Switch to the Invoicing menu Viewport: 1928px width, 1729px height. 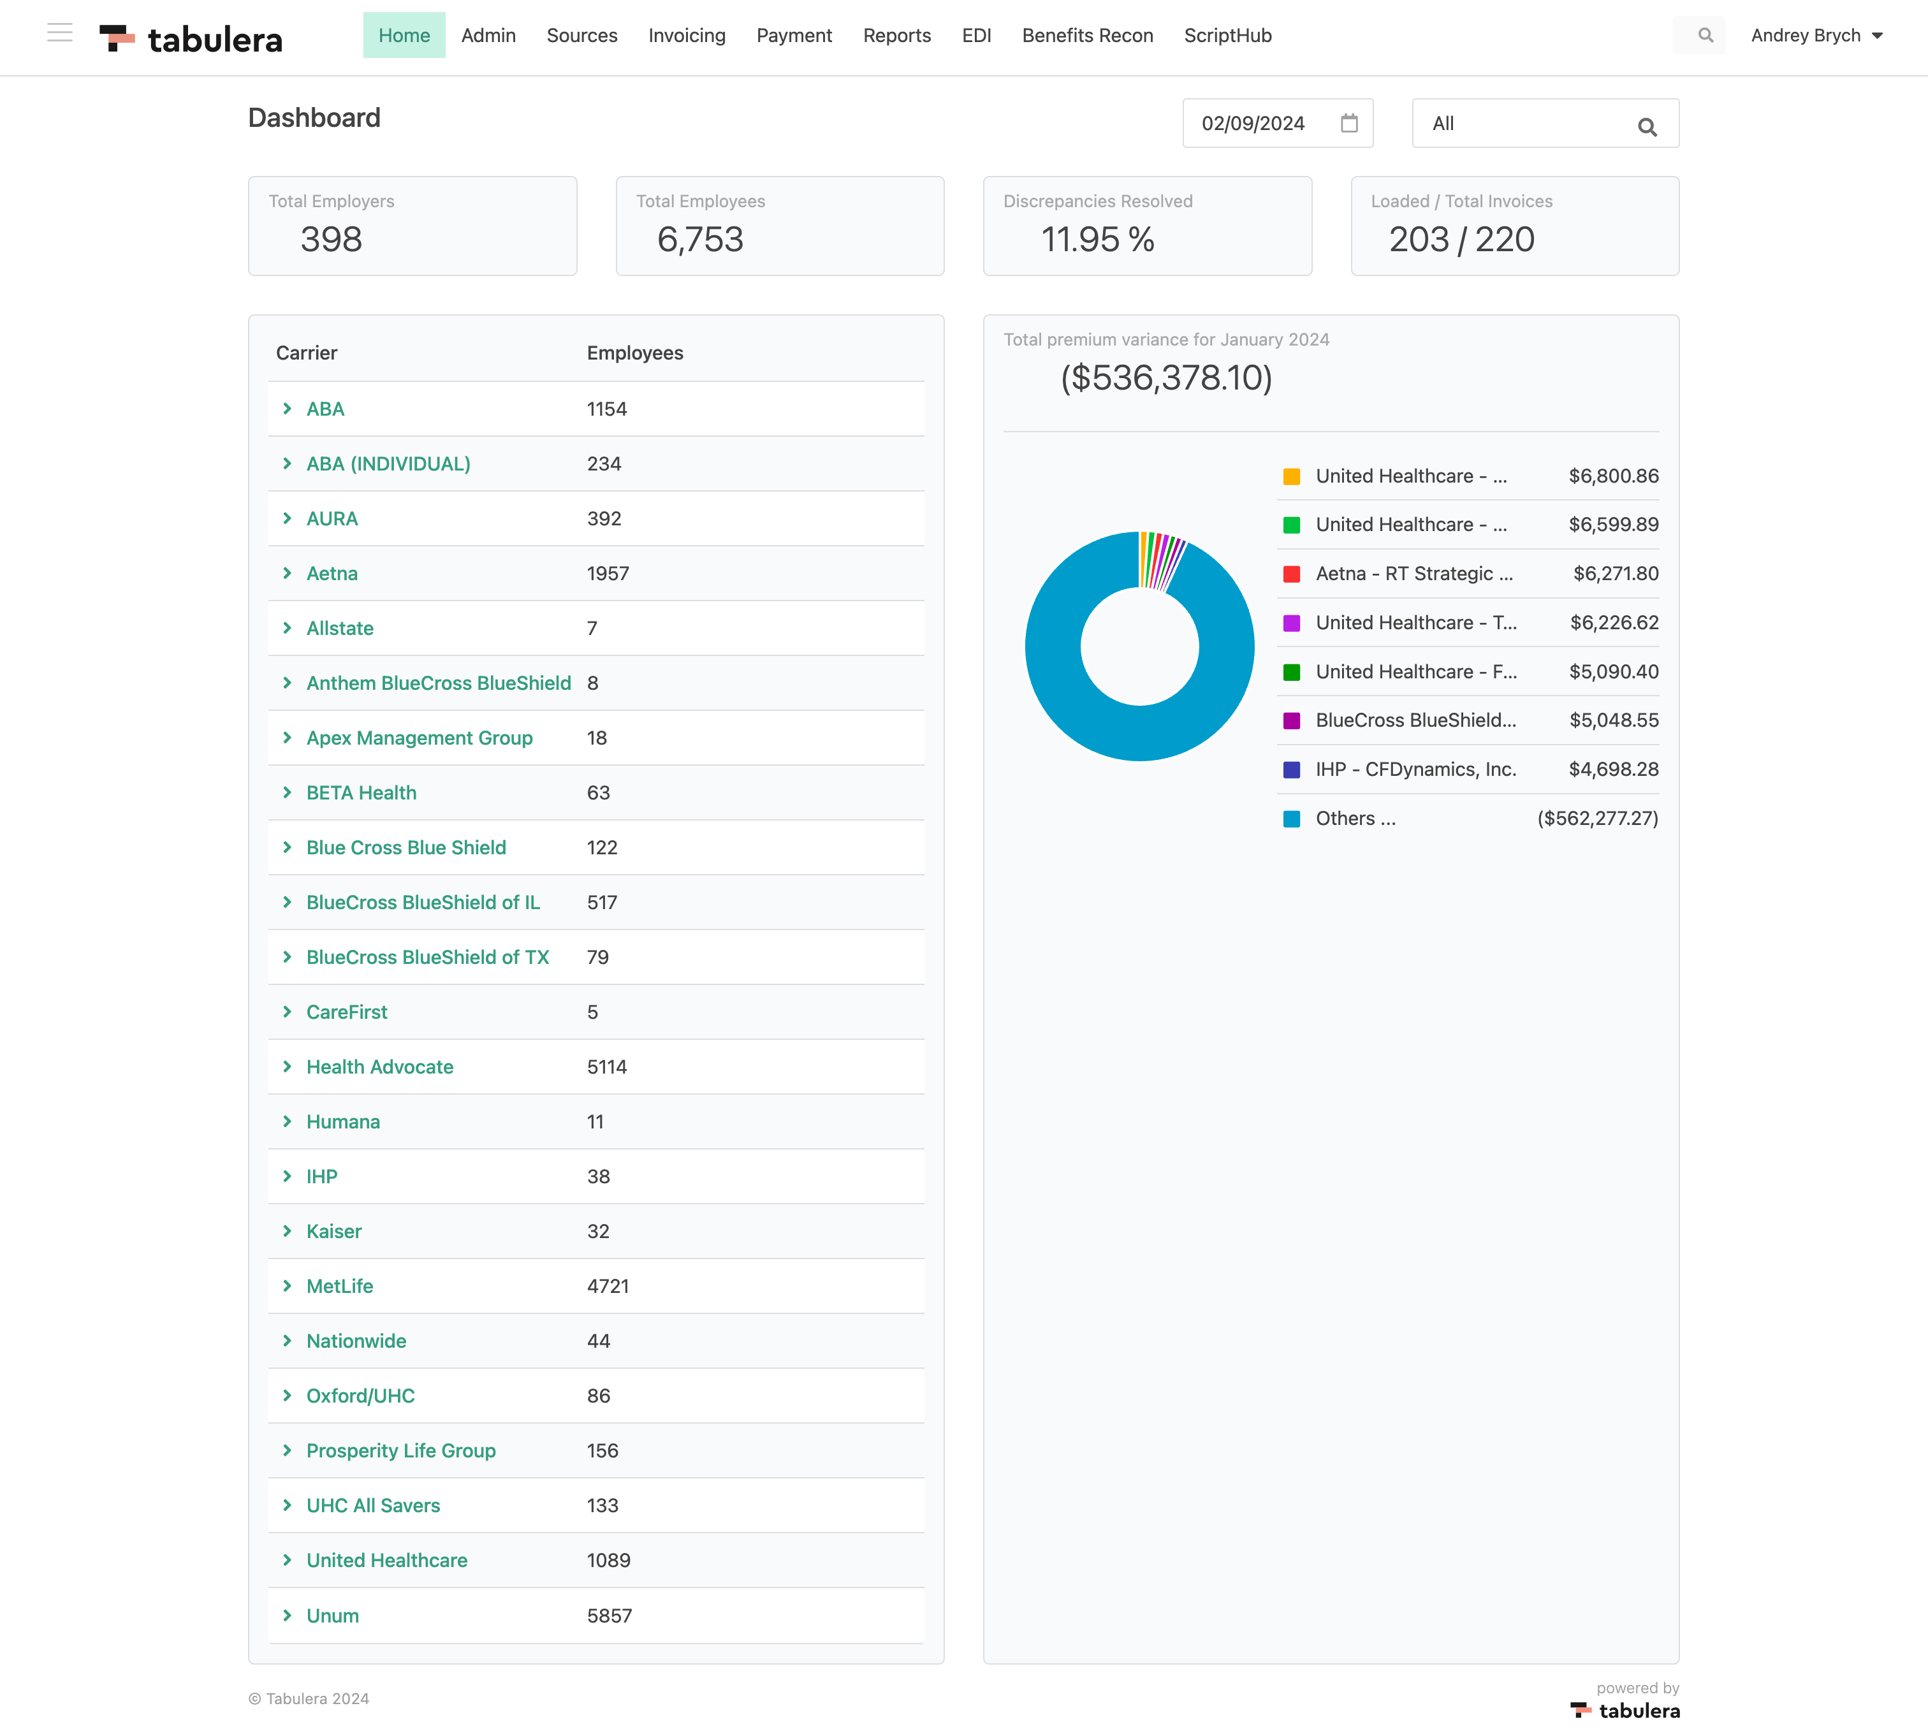click(686, 35)
